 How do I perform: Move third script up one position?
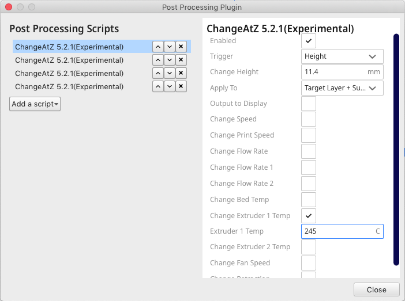click(x=157, y=73)
